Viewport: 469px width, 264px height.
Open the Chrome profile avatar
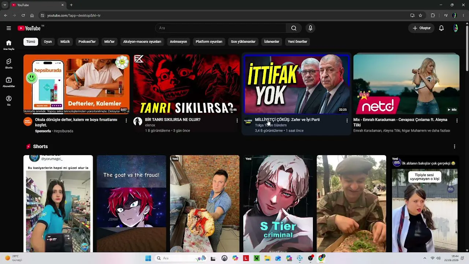click(455, 15)
